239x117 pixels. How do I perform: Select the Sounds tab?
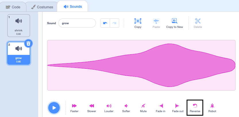pyautogui.click(x=73, y=6)
